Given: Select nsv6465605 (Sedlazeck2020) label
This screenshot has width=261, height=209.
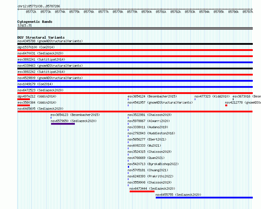Looking at the screenshot, I should (x=40, y=109).
